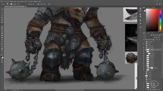Toggle pressure for size button

tap(52, 4)
